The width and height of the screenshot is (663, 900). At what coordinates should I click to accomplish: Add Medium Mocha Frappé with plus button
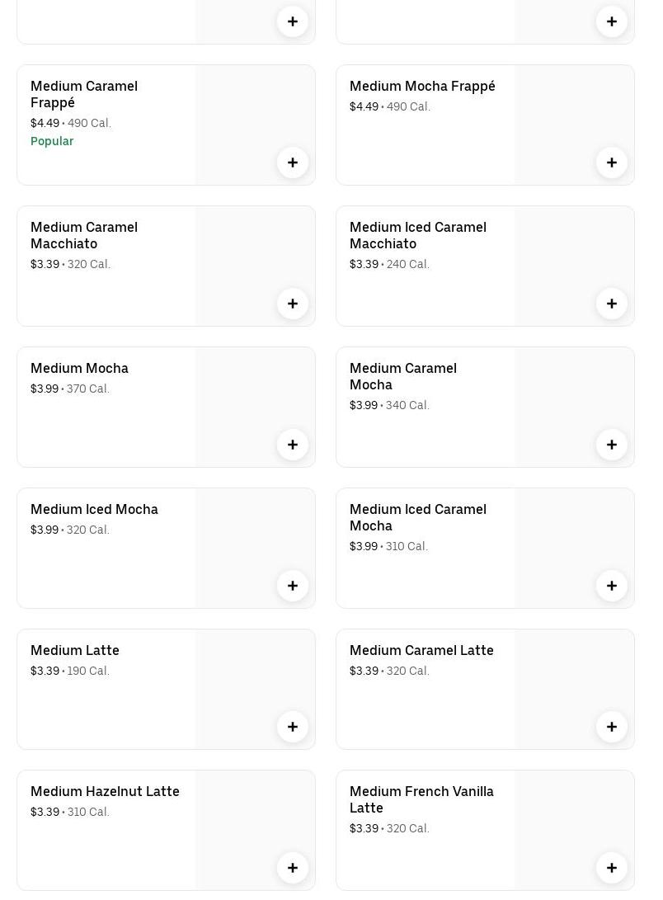click(x=612, y=163)
